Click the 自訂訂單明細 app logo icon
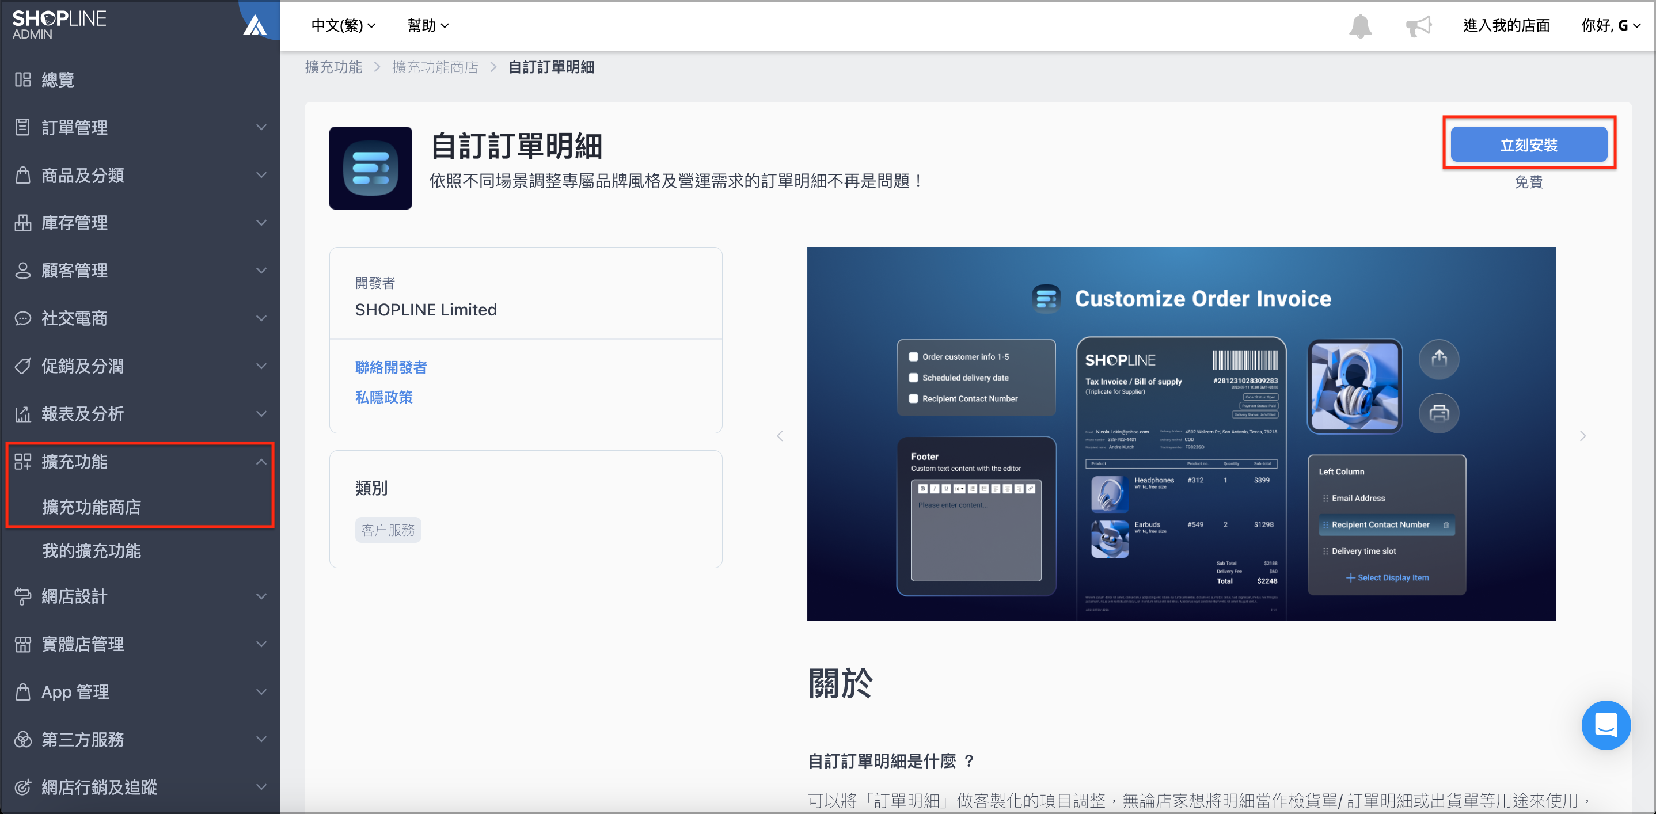This screenshot has height=814, width=1656. tap(370, 168)
